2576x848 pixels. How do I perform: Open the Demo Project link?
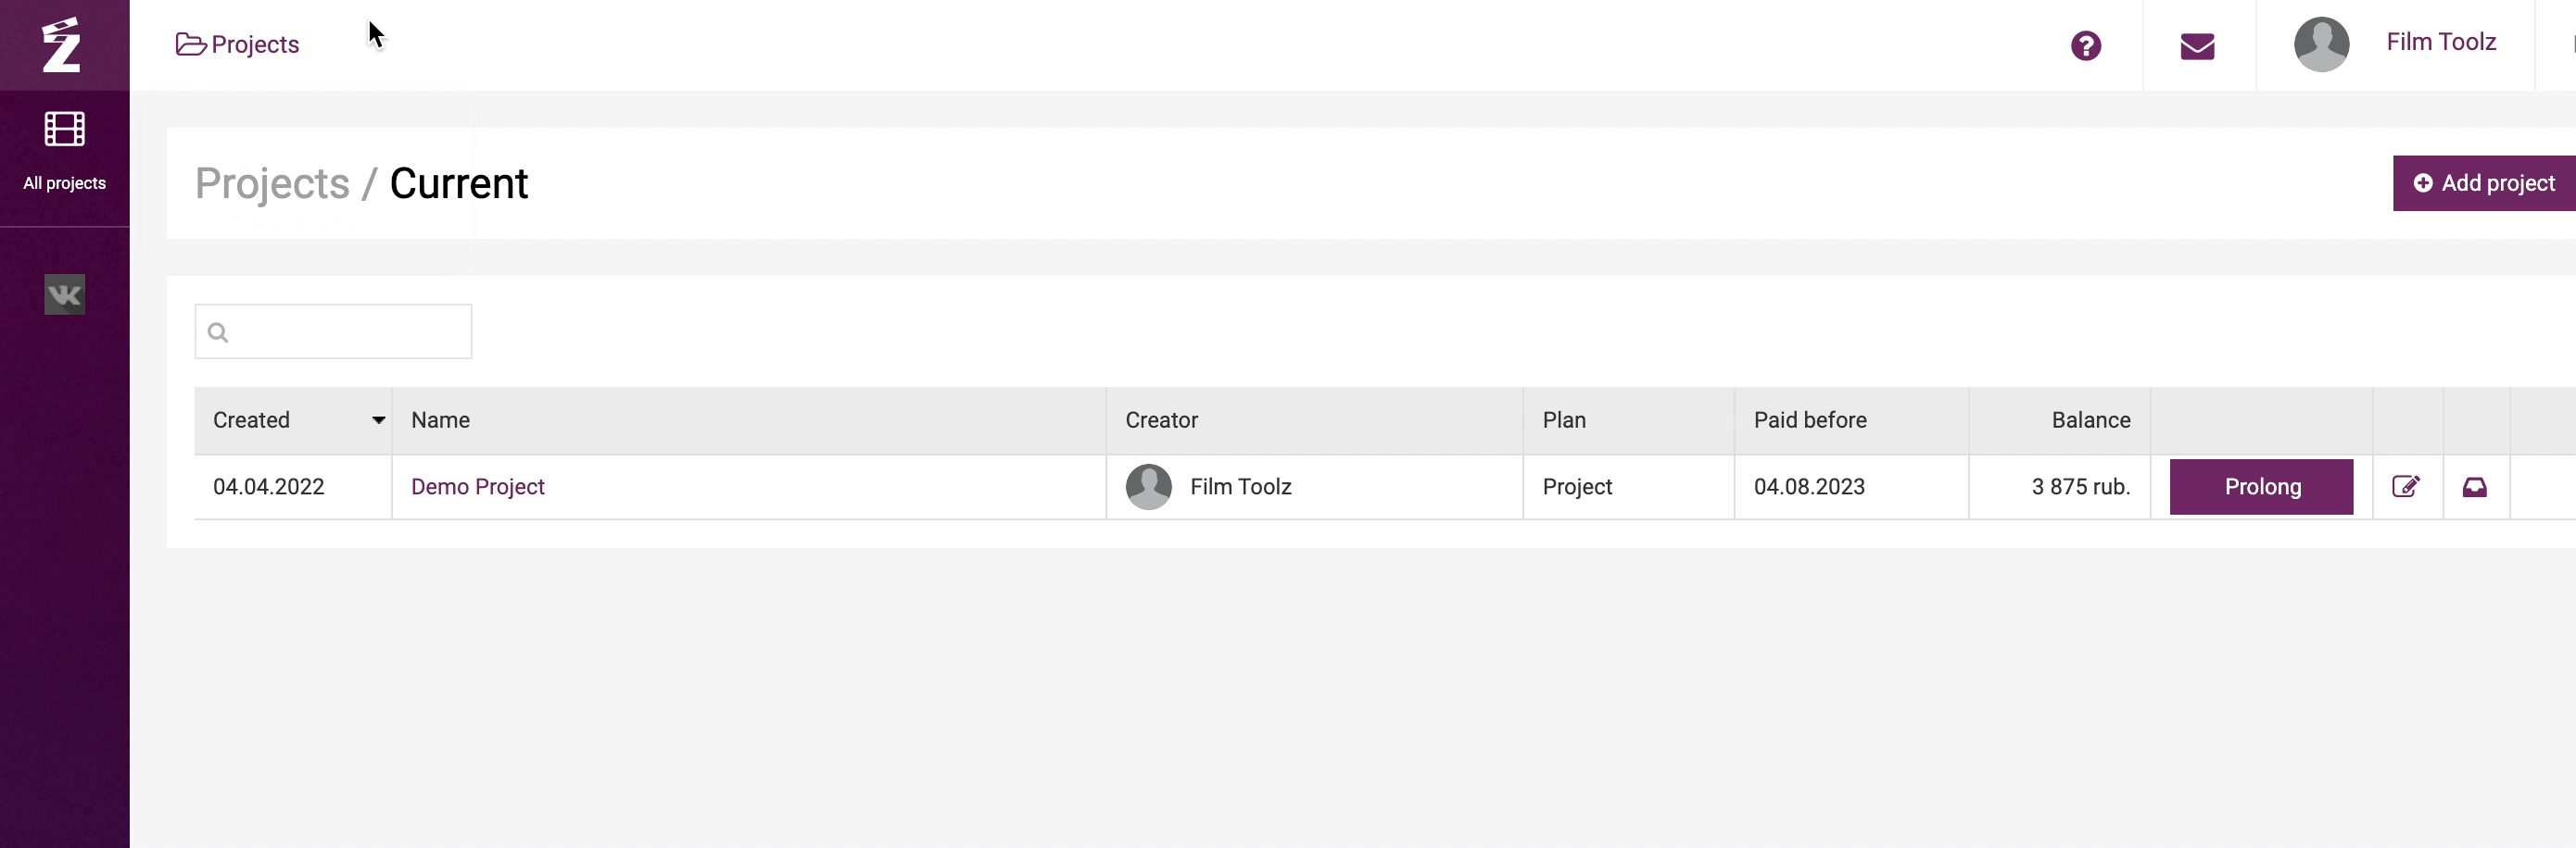click(477, 486)
